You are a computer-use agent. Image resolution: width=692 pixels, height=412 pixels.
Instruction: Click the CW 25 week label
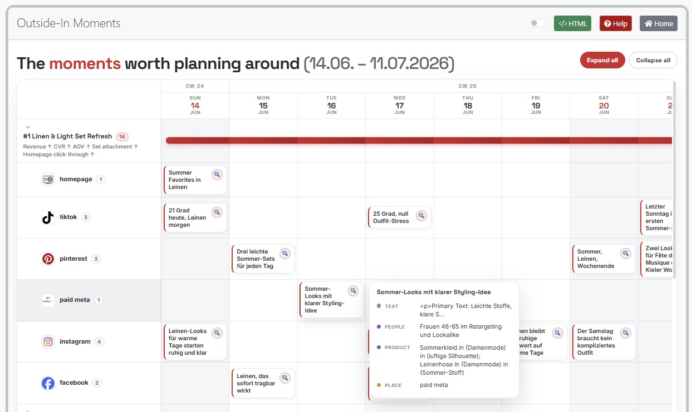467,86
